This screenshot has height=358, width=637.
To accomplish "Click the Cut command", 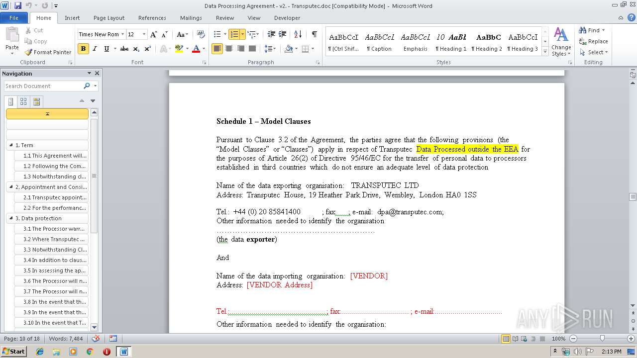I will click(34, 30).
